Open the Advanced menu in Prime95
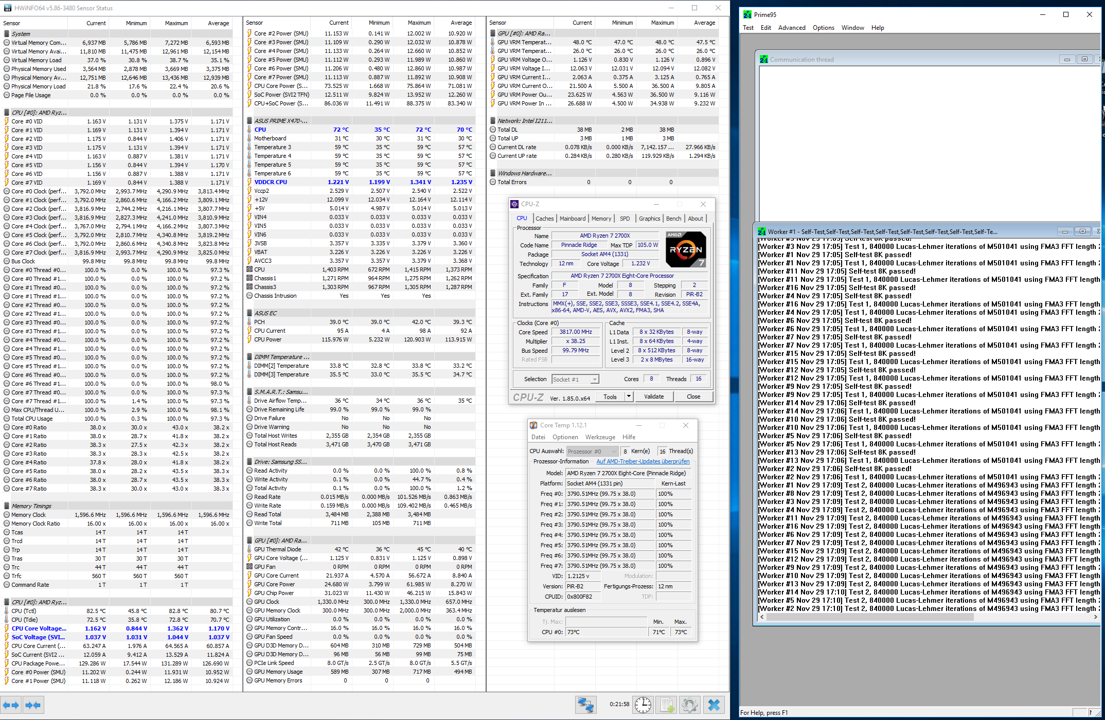This screenshot has width=1105, height=720. click(x=791, y=28)
